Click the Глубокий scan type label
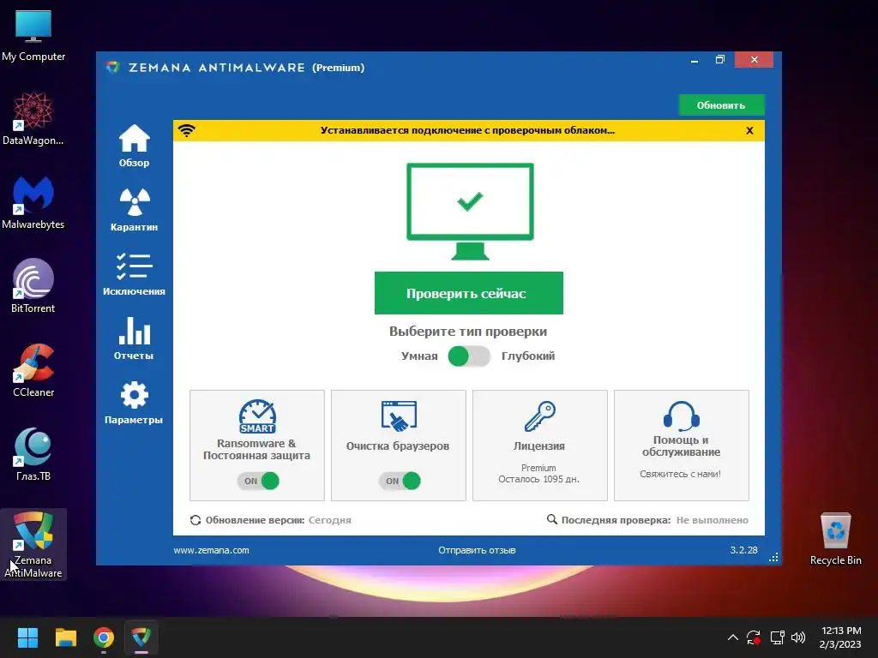 click(x=528, y=356)
